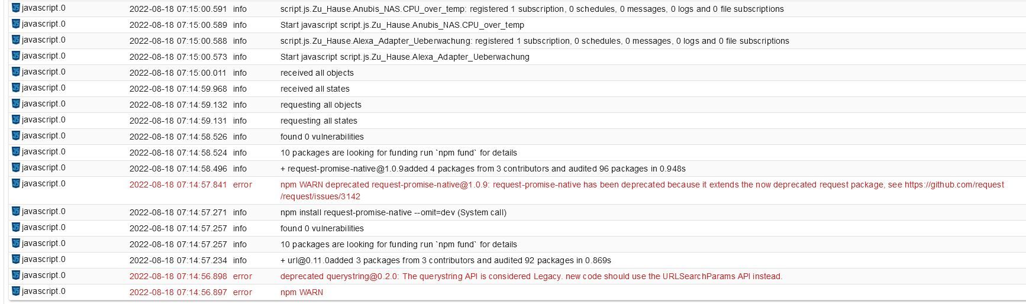
Task: Click the javascript icon on the 07:14:57.841 error row
Action: [16, 184]
